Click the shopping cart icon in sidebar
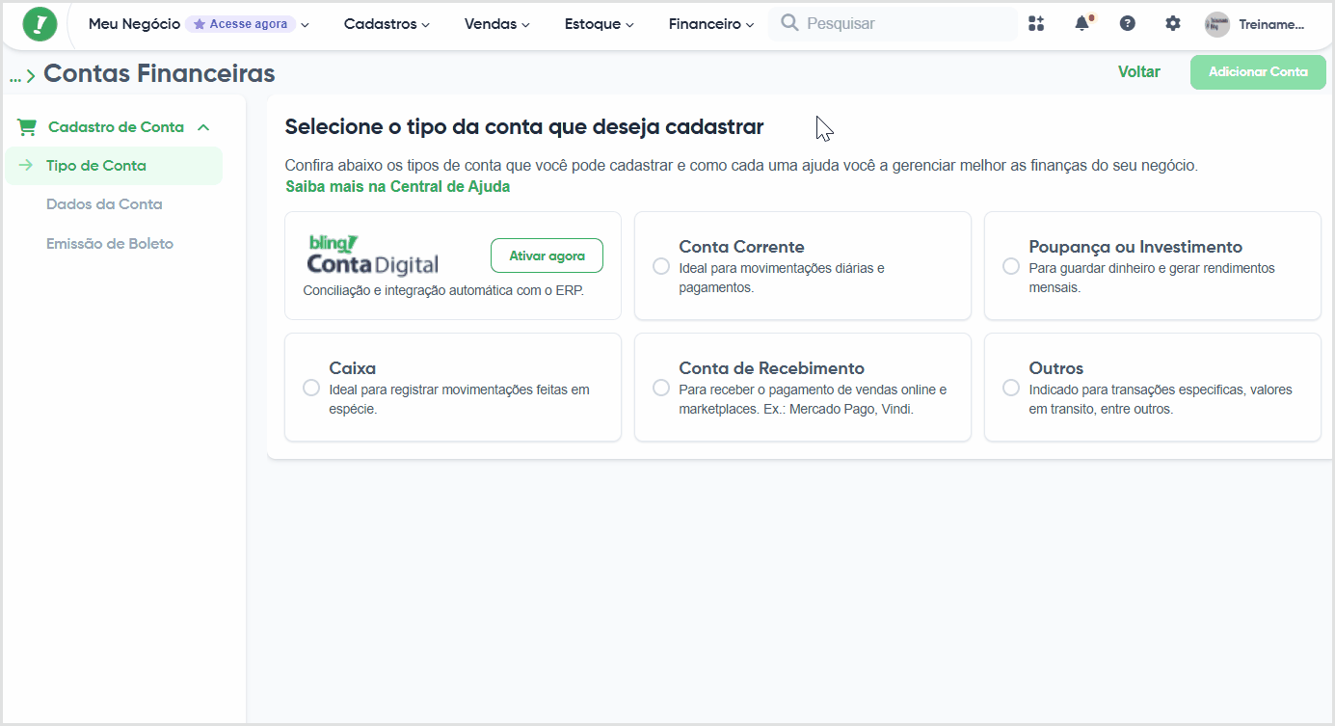 coord(27,127)
